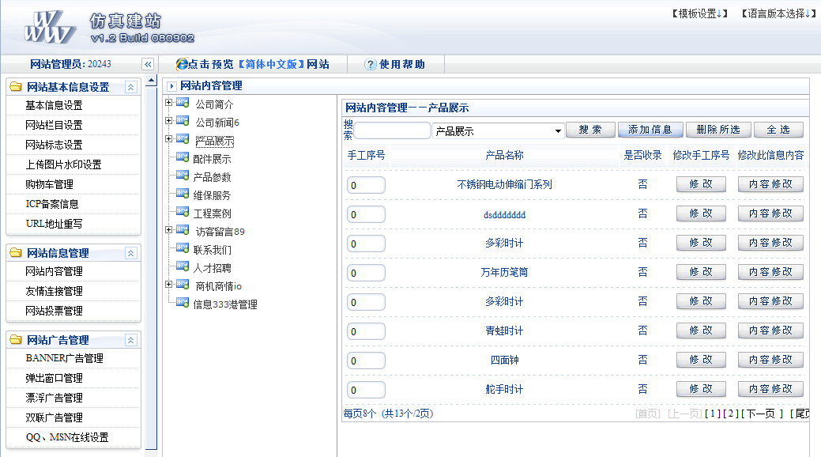The width and height of the screenshot is (821, 457).
Task: Click the 添加信息 button
Action: pos(650,130)
